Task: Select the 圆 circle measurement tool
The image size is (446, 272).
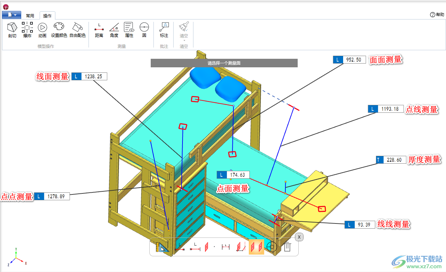Action: [144, 30]
